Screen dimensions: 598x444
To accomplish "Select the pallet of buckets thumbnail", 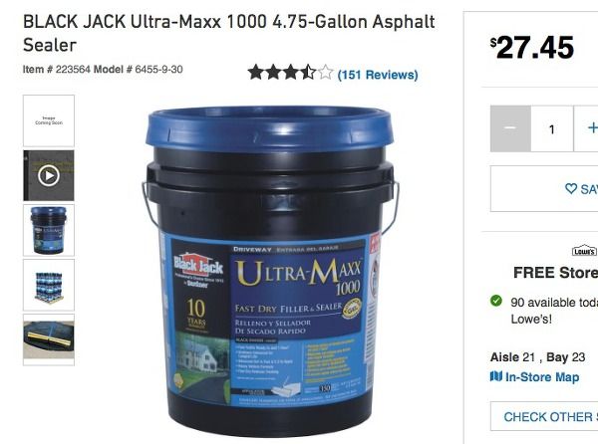I will [49, 285].
